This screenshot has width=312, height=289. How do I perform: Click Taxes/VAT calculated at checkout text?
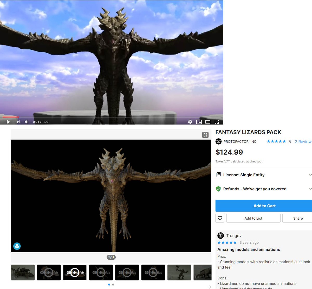coord(239,161)
